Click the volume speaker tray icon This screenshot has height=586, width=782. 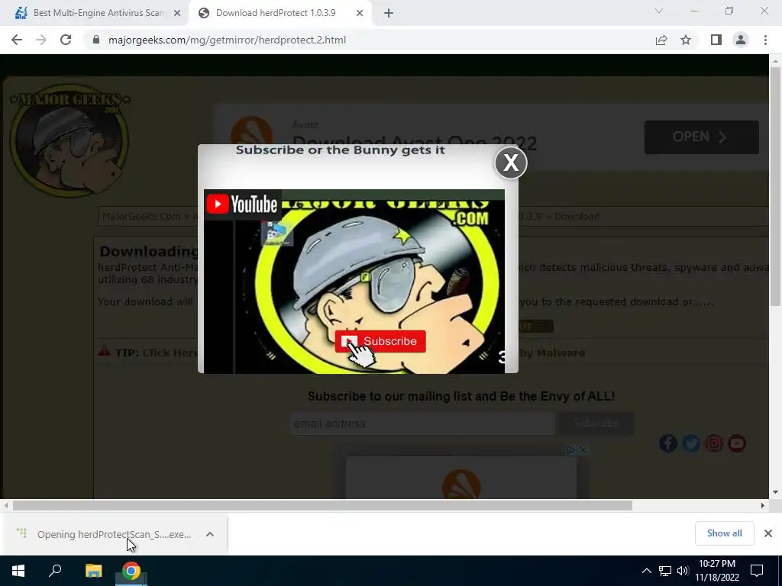(x=683, y=571)
